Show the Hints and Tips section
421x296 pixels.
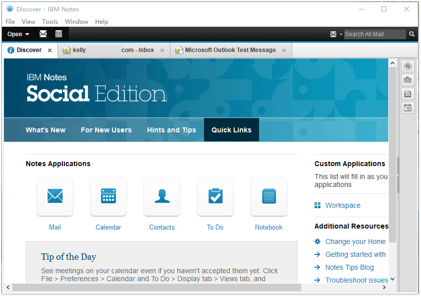(x=171, y=130)
